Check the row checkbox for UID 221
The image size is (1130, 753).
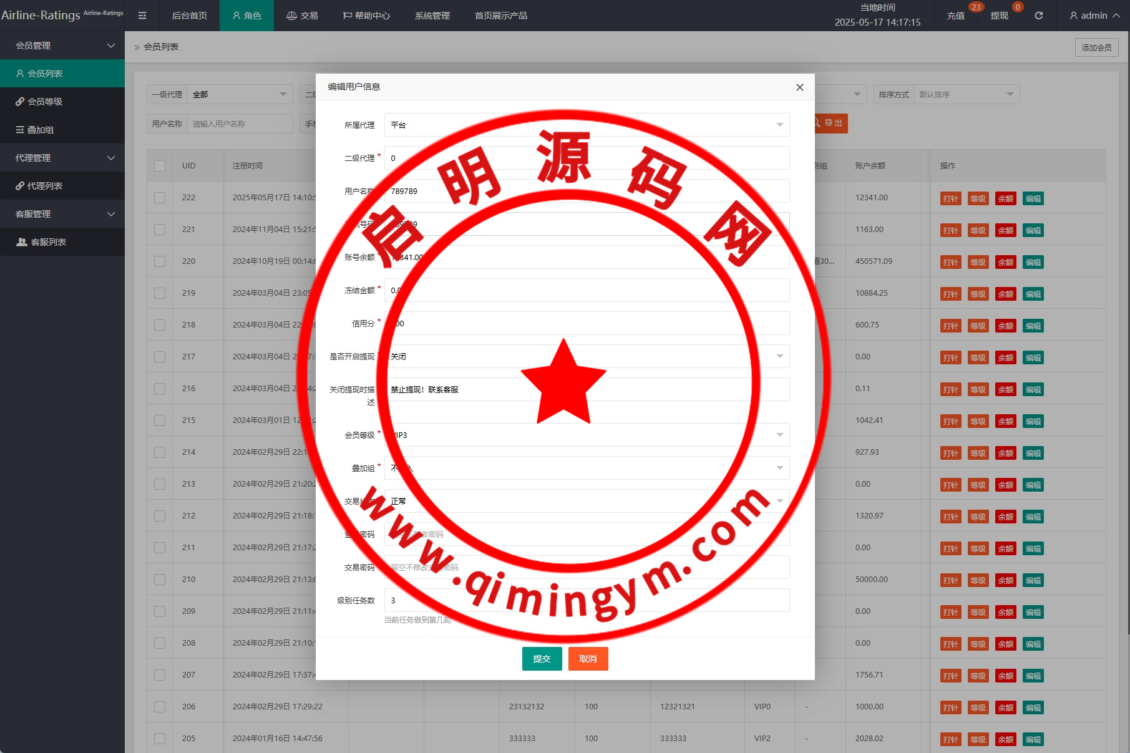[x=160, y=230]
